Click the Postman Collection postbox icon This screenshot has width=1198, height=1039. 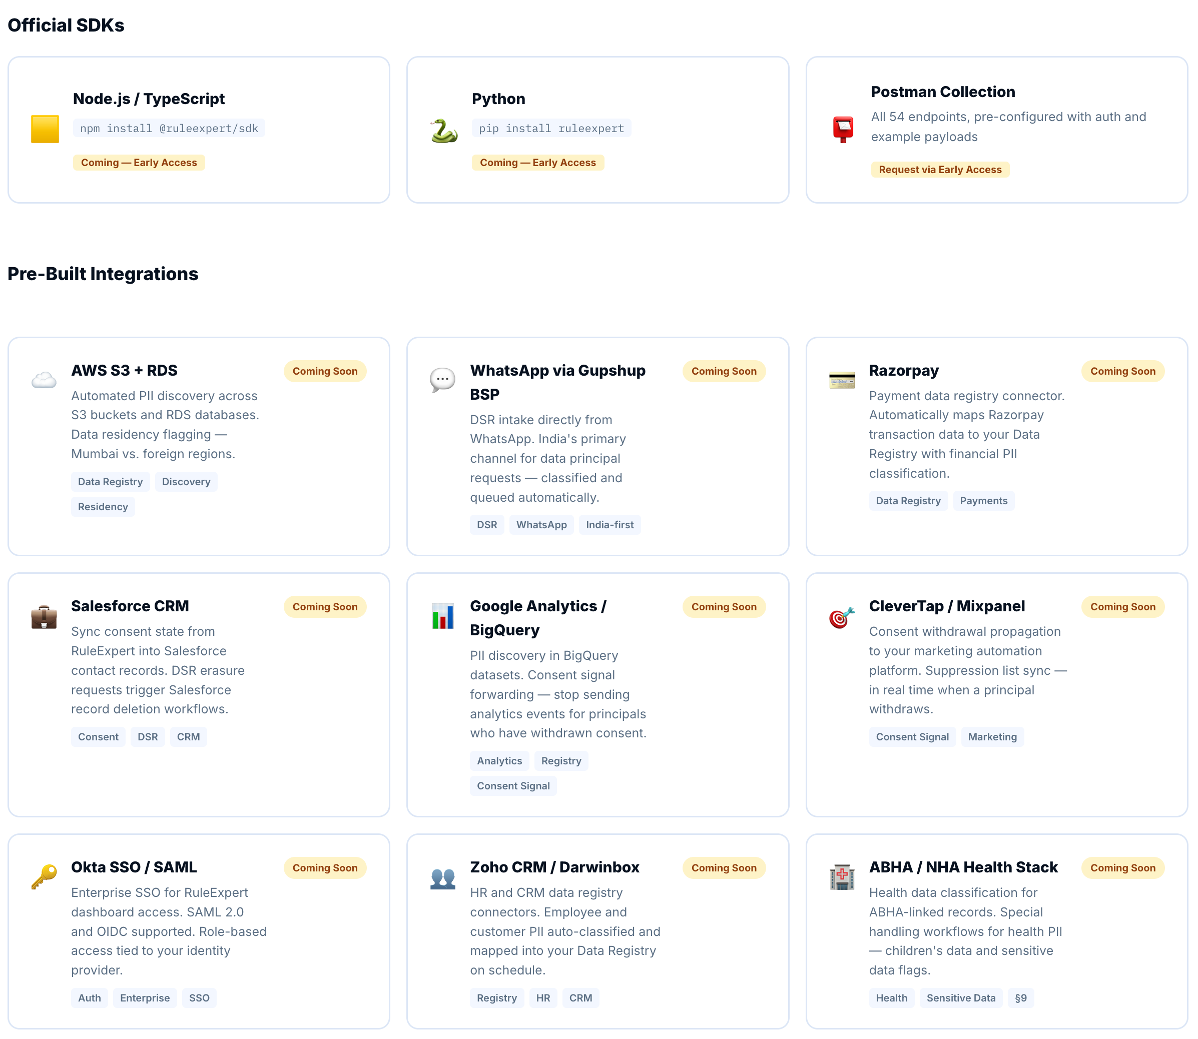coord(843,129)
